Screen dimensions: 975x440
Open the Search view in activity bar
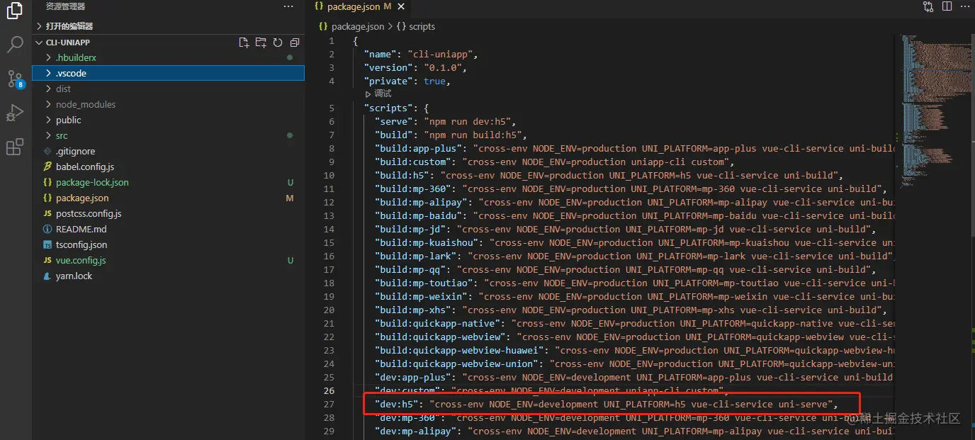pyautogui.click(x=15, y=45)
